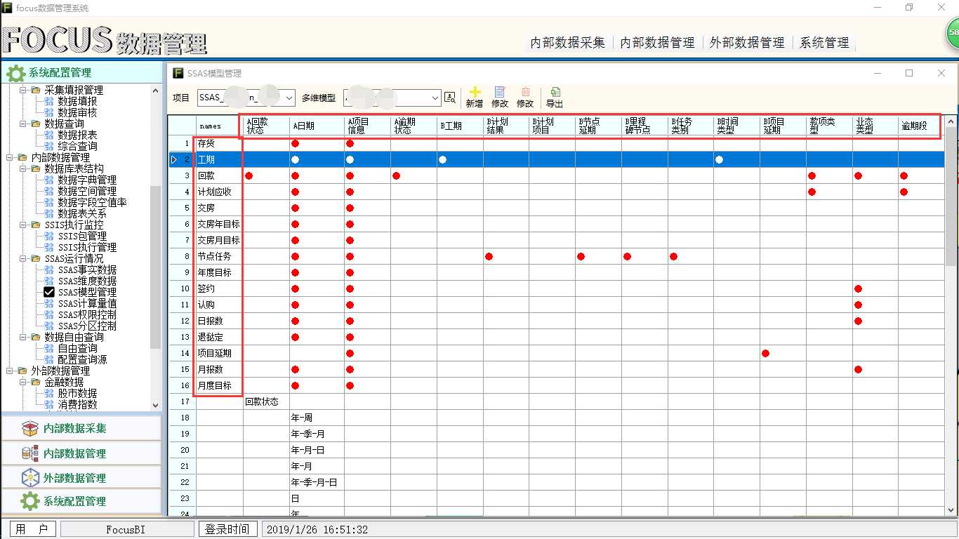Click the gear icon of 系统配置管理 header
This screenshot has width=959, height=539.
(x=15, y=72)
